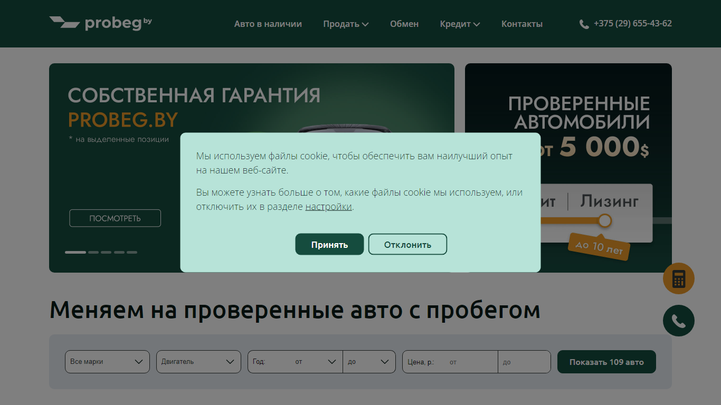The height and width of the screenshot is (405, 721).
Task: Click the Показать 109 авто button
Action: 606,362
